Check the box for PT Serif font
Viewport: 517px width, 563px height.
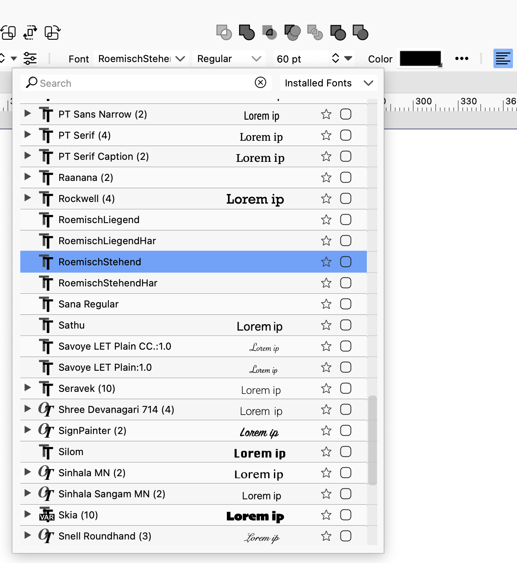(346, 135)
